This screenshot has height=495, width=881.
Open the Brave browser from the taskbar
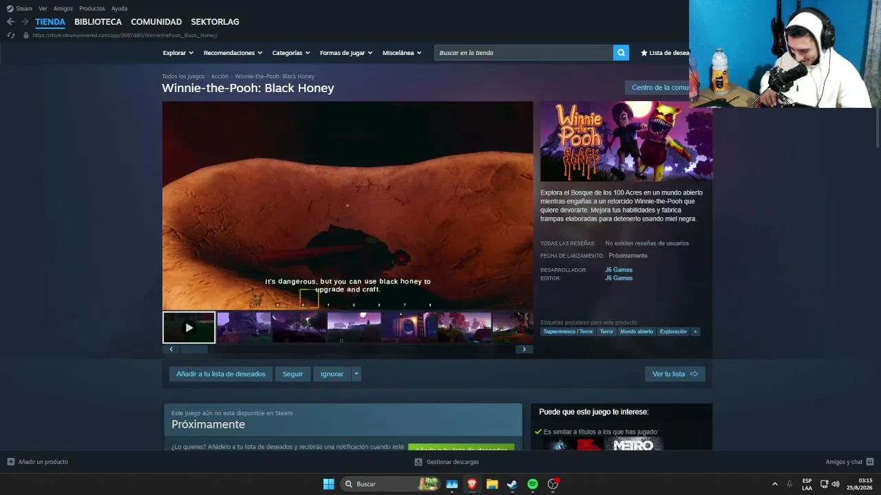472,484
